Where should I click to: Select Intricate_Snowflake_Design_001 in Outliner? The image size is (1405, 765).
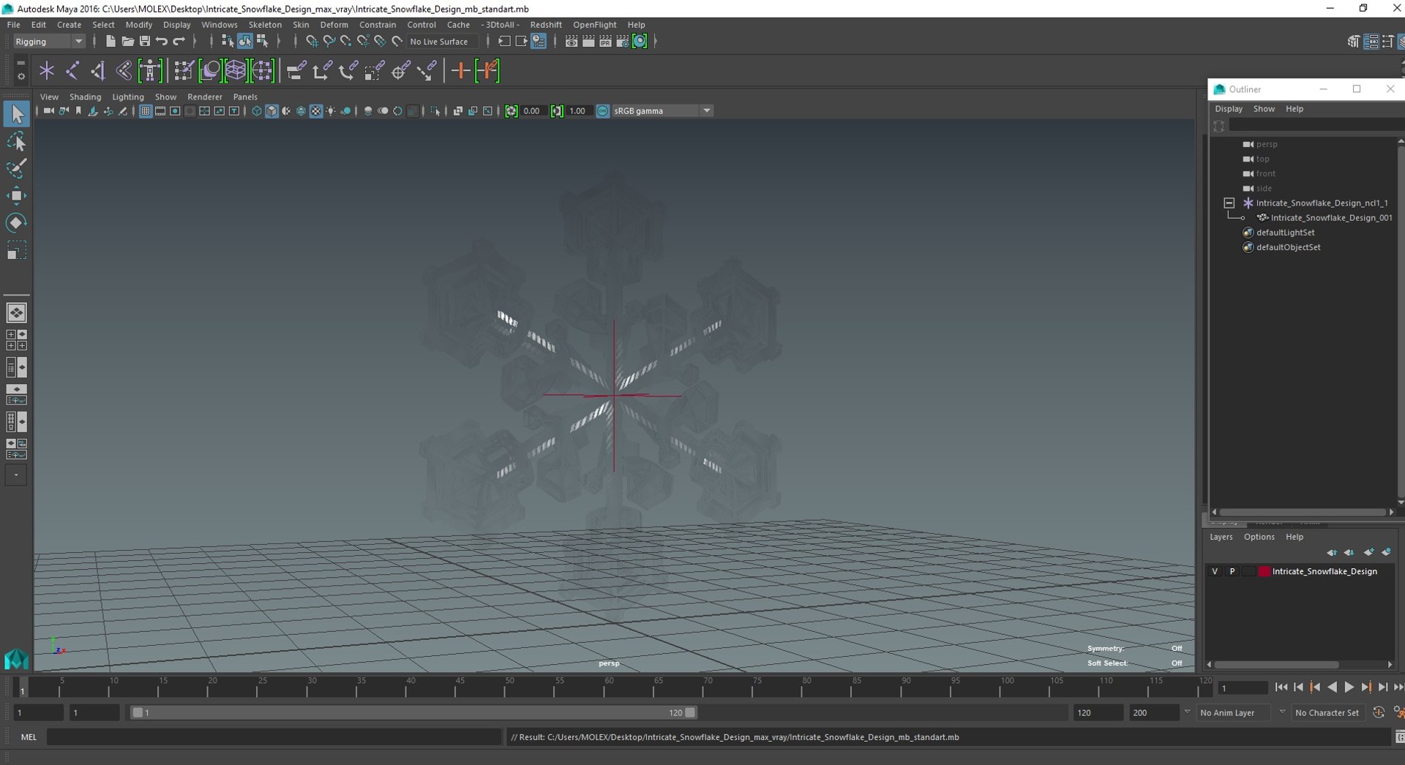pos(1331,218)
